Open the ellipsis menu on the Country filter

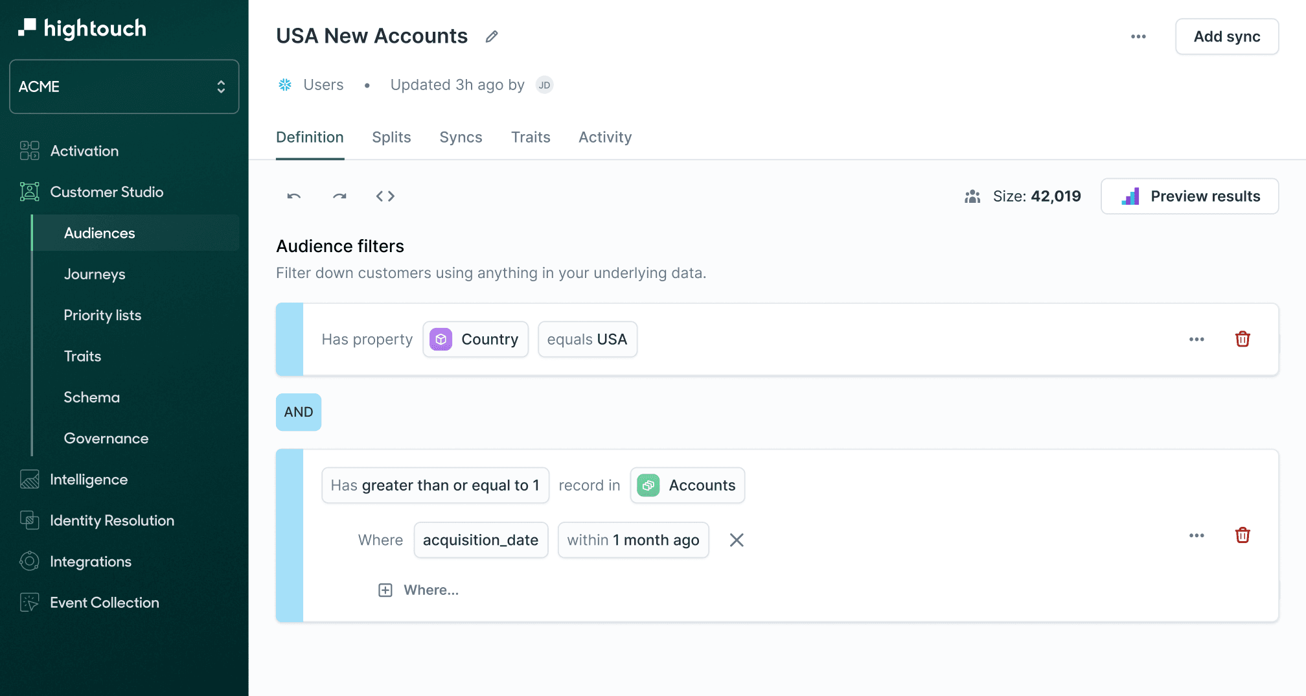pos(1197,339)
